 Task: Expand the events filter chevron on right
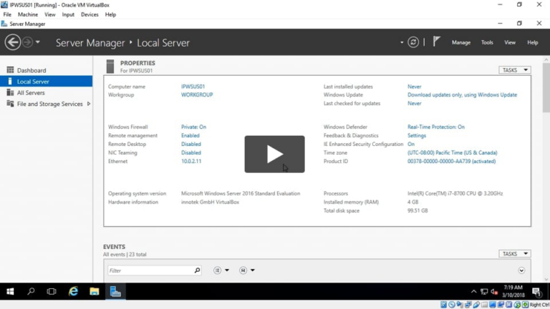coord(521,270)
